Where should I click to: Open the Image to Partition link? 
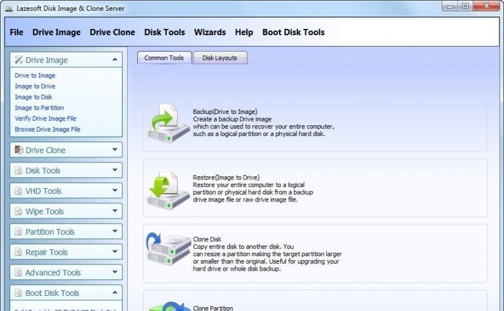[39, 108]
